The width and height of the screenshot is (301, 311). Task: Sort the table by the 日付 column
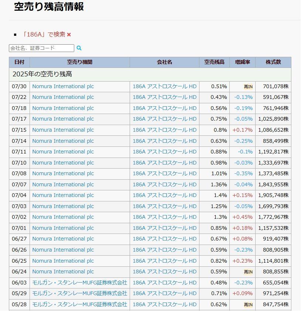point(19,62)
